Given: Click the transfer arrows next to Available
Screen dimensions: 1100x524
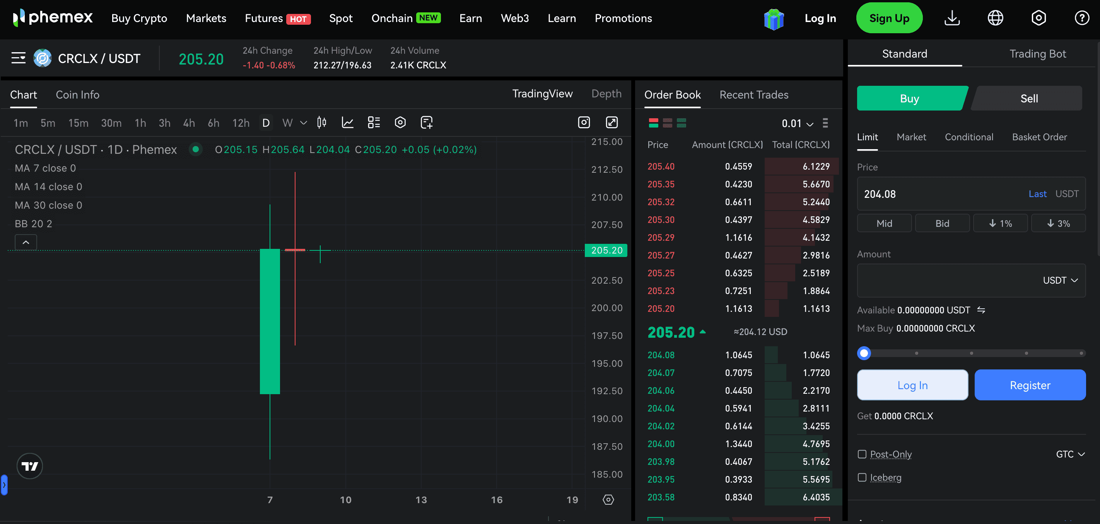Looking at the screenshot, I should pos(981,310).
